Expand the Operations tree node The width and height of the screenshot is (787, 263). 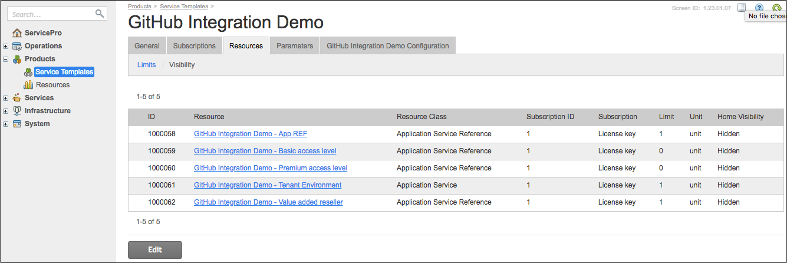pyautogui.click(x=5, y=46)
